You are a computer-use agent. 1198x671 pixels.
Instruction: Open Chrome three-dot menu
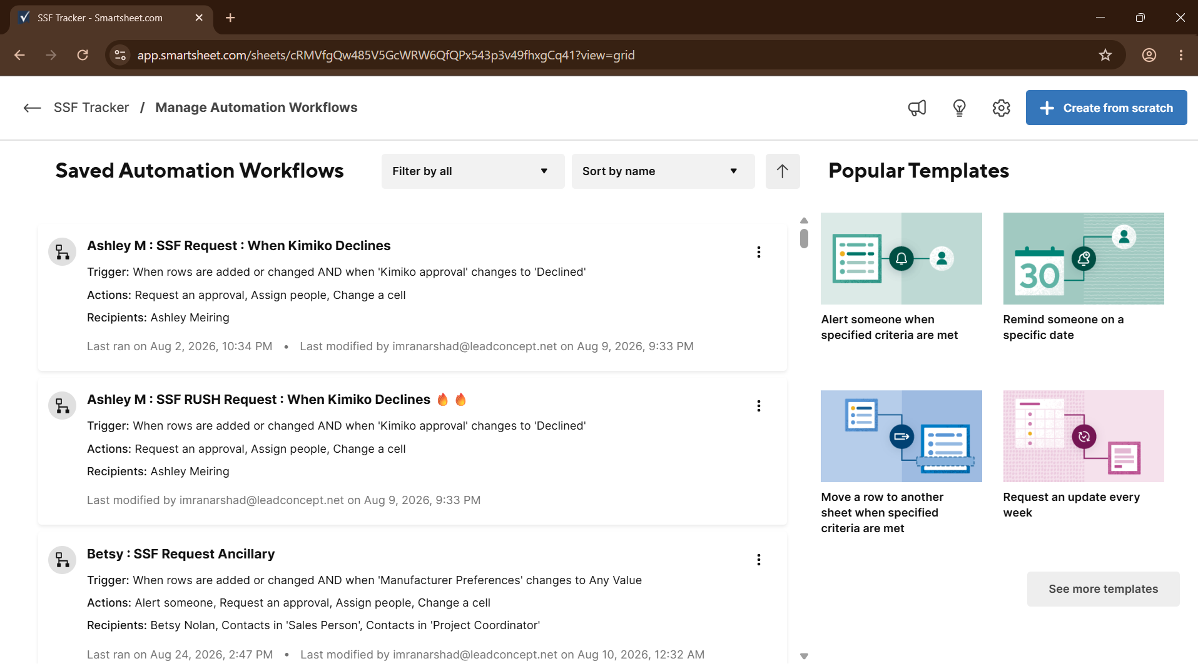click(1181, 55)
